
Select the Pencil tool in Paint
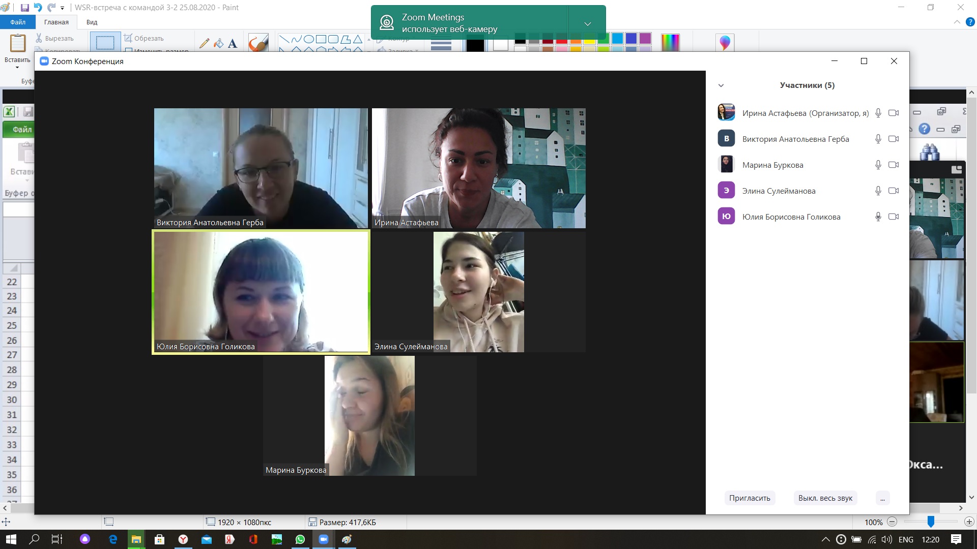tap(204, 43)
